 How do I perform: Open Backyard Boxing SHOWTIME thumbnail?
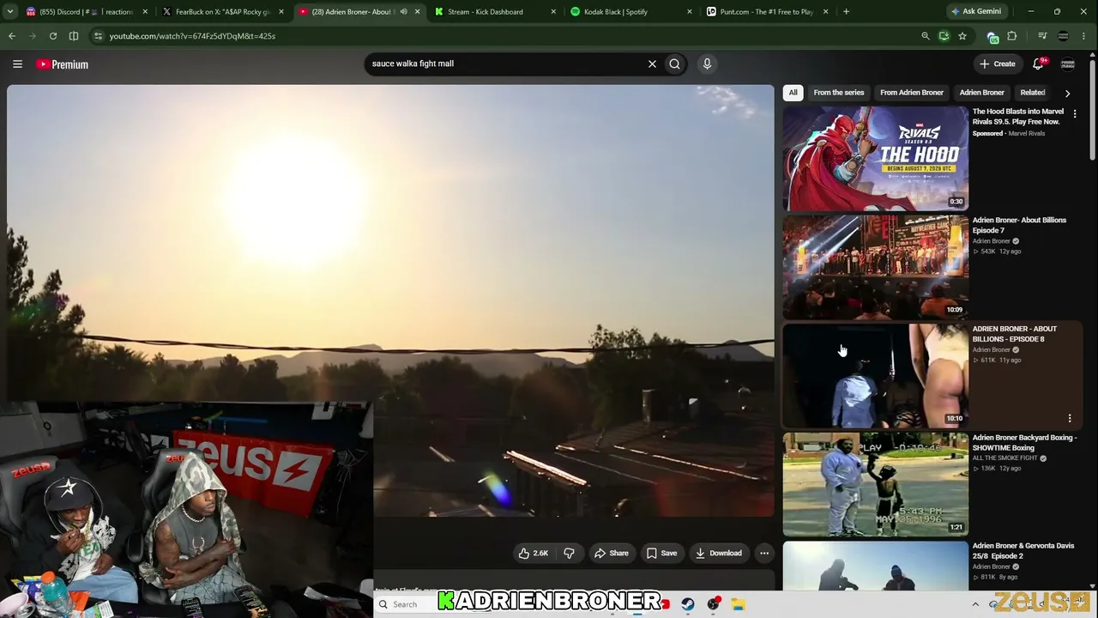(875, 484)
